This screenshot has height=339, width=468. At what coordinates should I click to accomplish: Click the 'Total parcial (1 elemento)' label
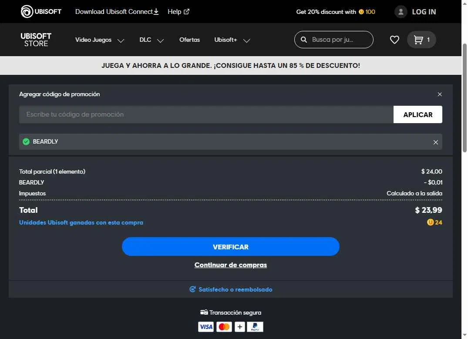coord(52,171)
